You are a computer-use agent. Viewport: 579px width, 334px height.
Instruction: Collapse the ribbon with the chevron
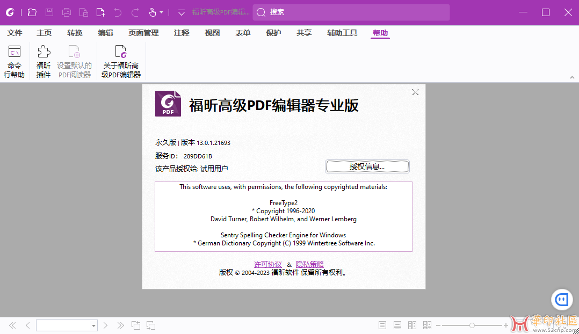pos(572,77)
